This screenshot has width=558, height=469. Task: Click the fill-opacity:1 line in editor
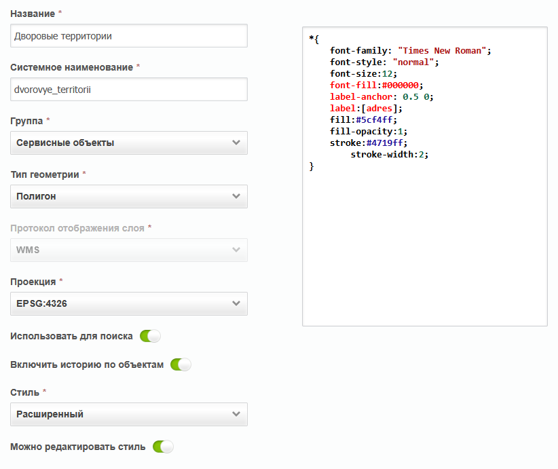click(x=368, y=132)
